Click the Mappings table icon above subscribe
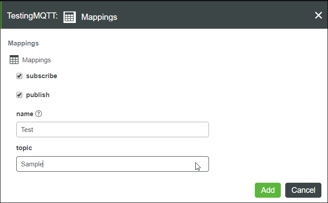 14,60
